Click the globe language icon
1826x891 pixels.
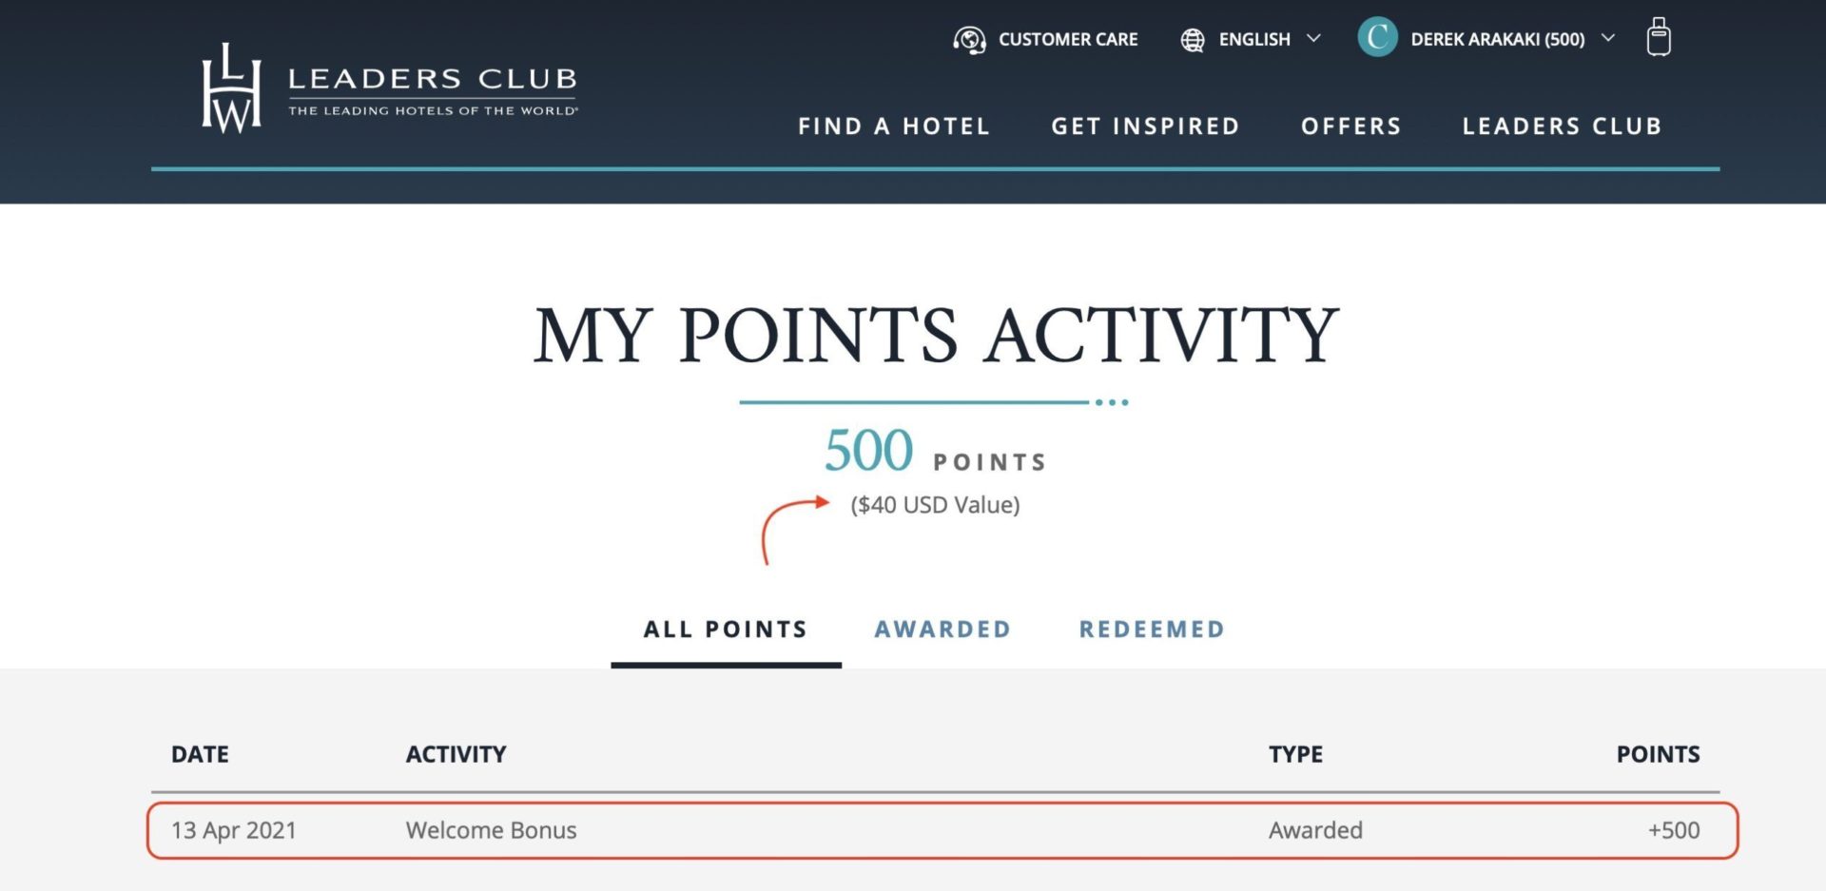(1193, 40)
